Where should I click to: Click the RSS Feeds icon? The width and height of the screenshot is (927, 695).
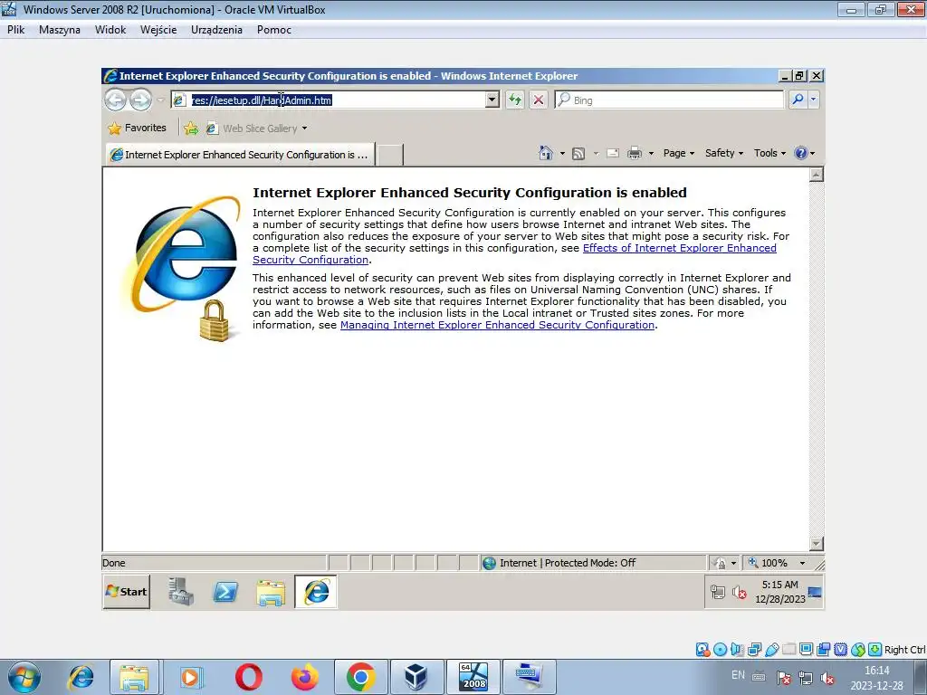578,154
